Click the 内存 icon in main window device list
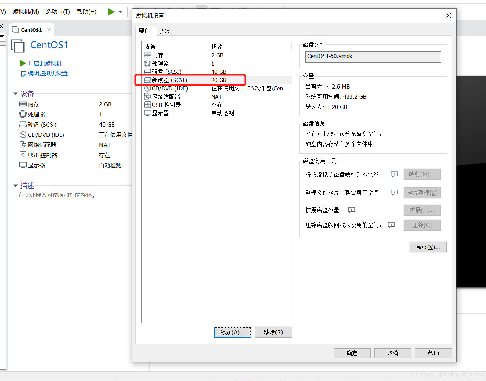 pos(23,104)
